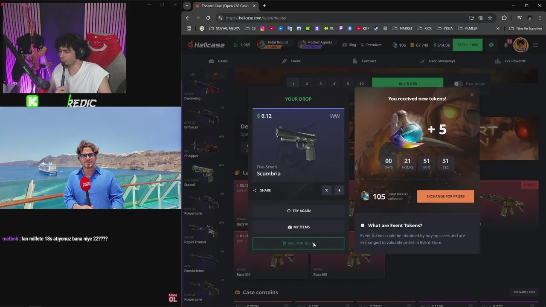This screenshot has width=546, height=307.
Task: Bookmark this page with star
Action: (490, 18)
